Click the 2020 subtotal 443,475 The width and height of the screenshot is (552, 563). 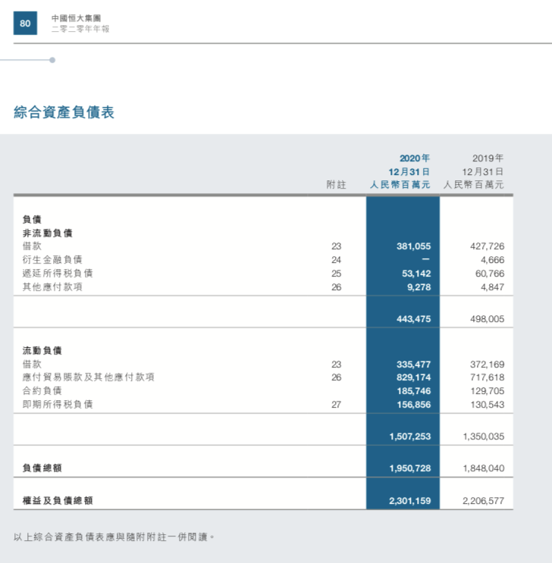(x=413, y=319)
